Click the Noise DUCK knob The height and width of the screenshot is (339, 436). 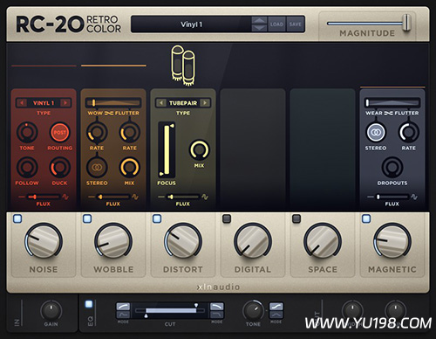[x=60, y=168]
